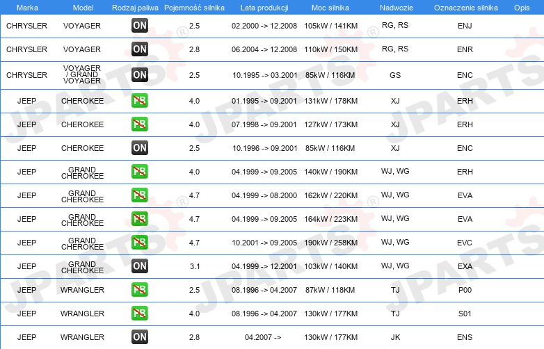Click the ON fuel icon in the Voyager / Grand Voyager row
544x349 pixels.
(x=139, y=74)
